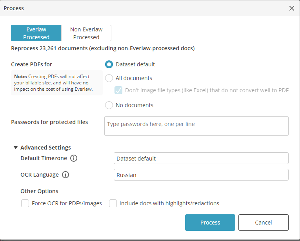
Task: Click the info icon beside Default Timezone
Action: [74, 159]
